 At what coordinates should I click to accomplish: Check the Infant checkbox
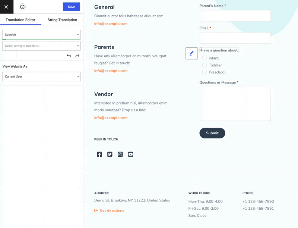(x=205, y=58)
